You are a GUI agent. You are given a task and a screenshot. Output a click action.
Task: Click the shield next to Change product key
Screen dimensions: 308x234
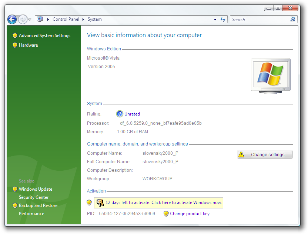point(166,214)
